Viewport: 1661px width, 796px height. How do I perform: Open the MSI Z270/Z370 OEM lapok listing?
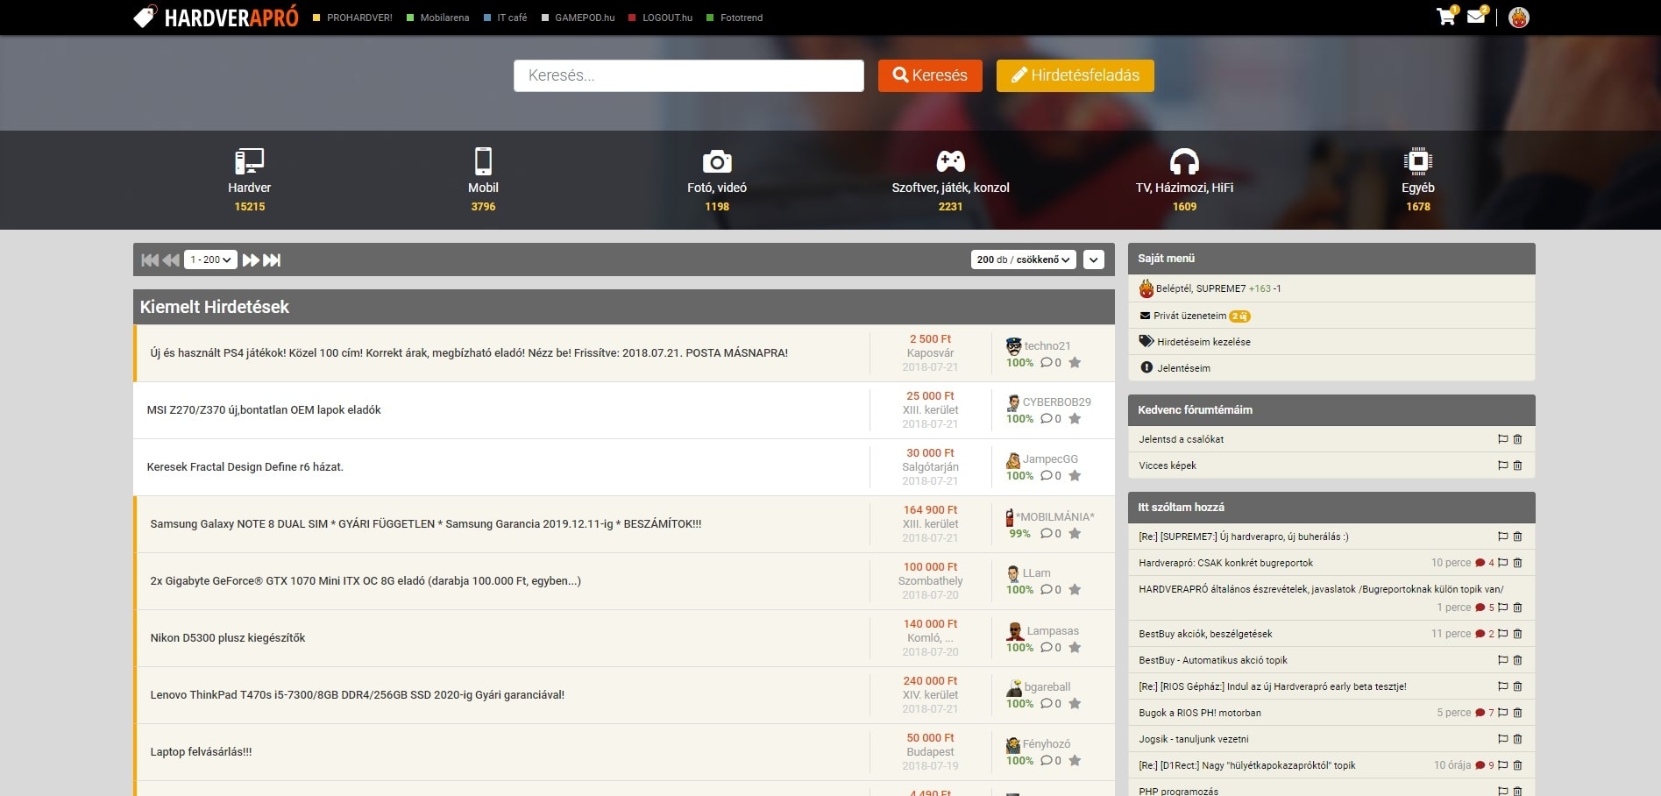[x=264, y=410]
